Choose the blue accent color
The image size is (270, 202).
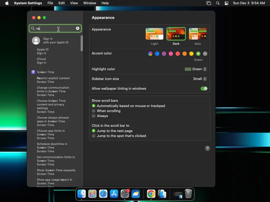coord(157,54)
